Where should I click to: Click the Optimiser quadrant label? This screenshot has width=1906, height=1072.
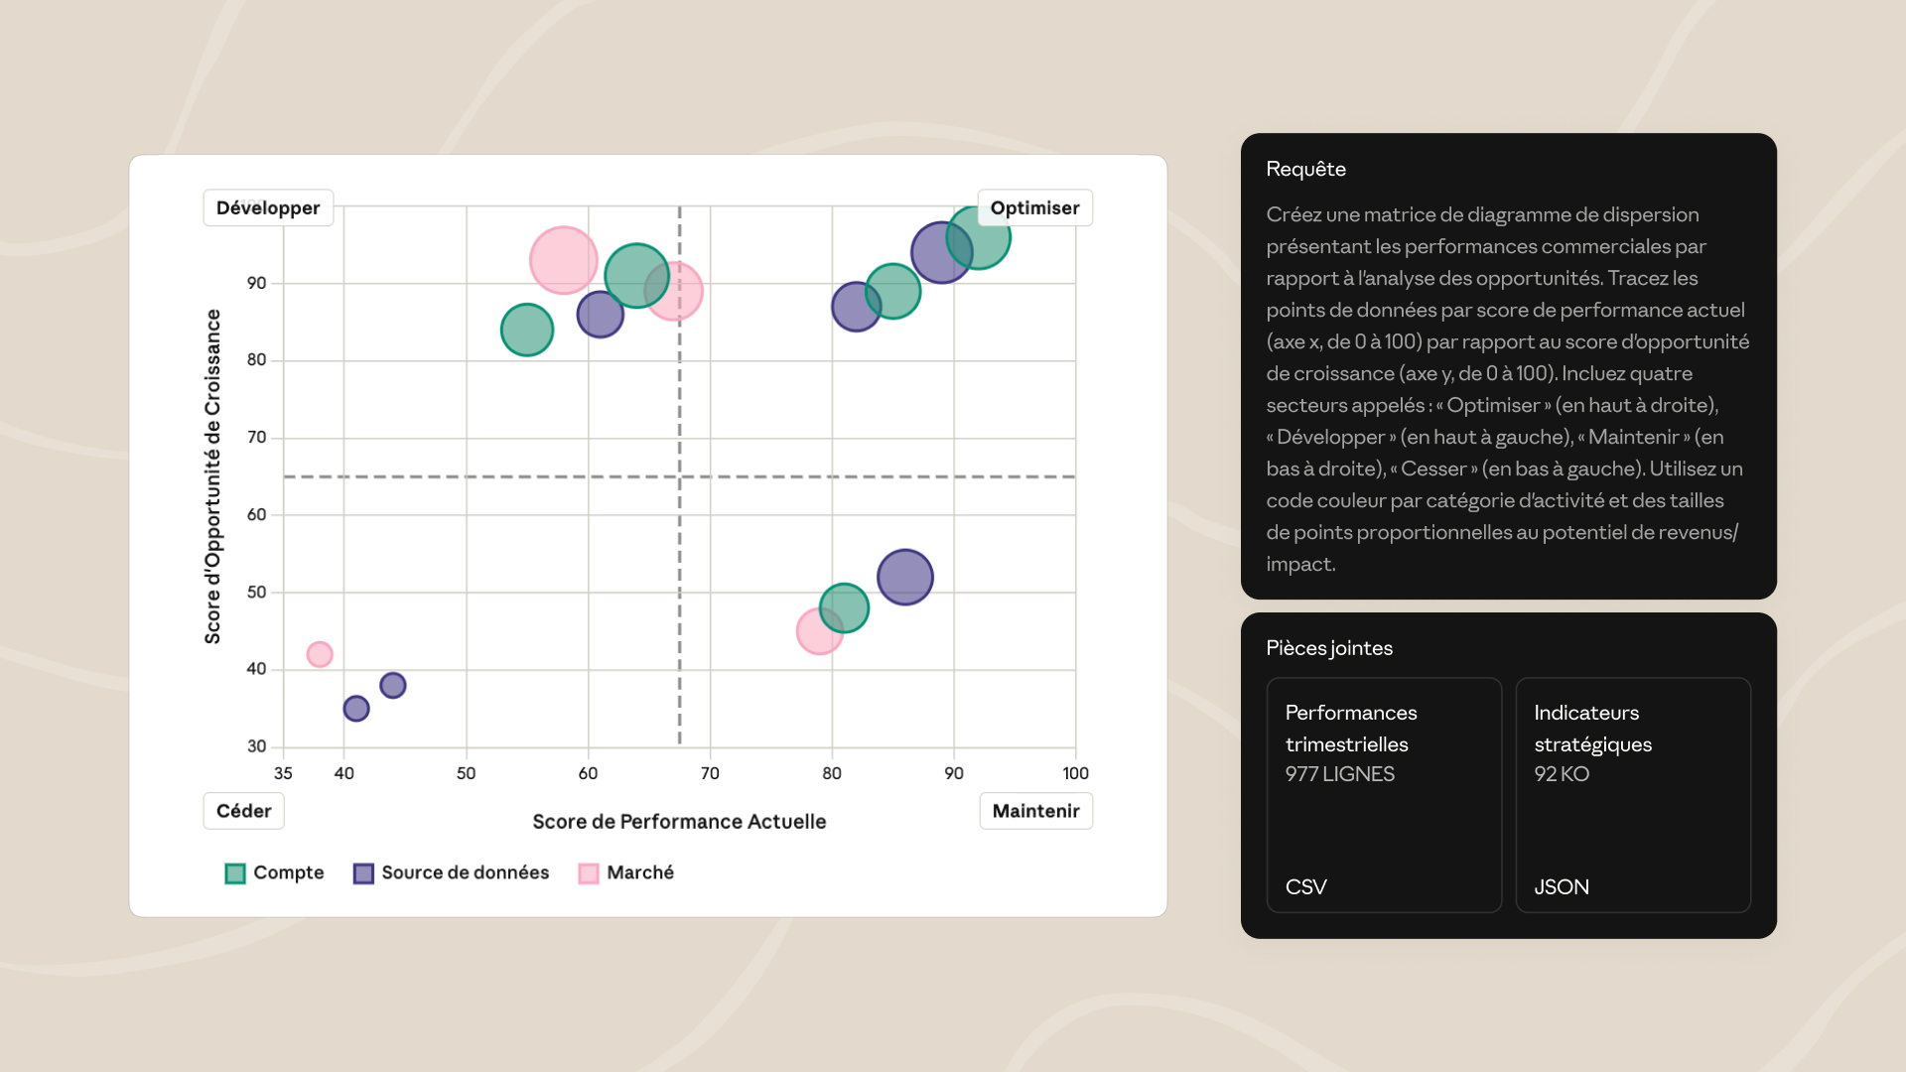pyautogui.click(x=1034, y=208)
